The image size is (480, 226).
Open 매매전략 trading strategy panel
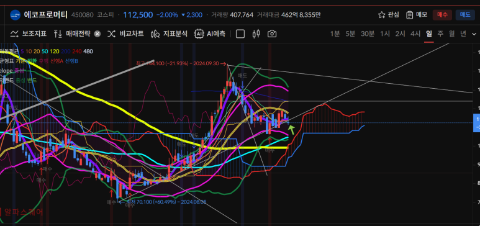pyautogui.click(x=71, y=34)
